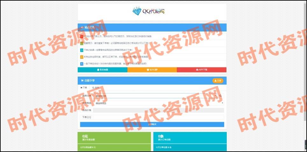
Task: Click the red APP下载 button
Action: point(202,70)
